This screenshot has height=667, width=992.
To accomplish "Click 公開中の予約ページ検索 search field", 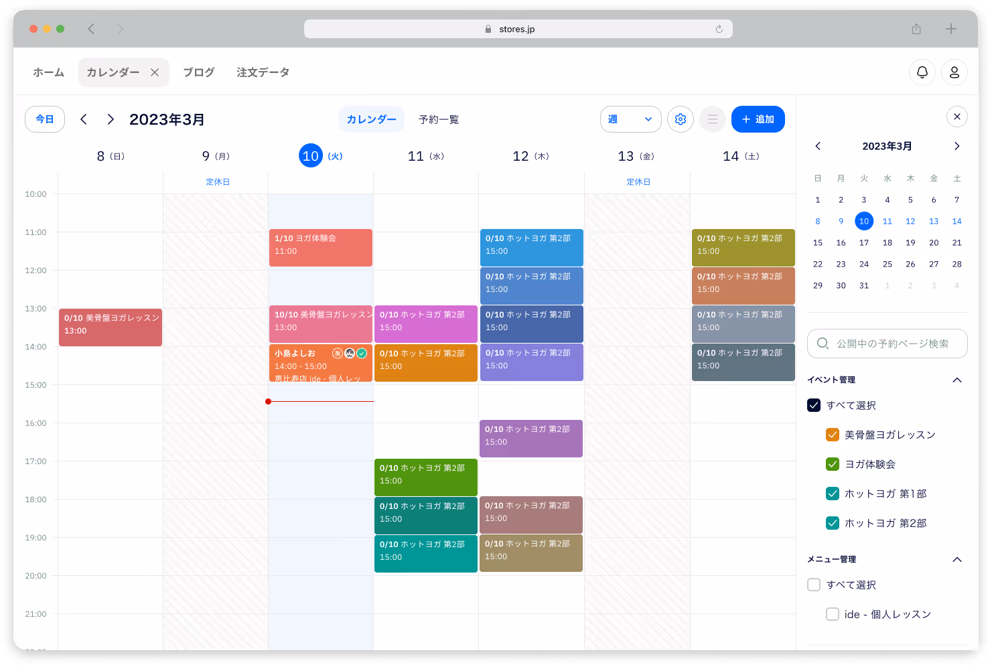I will click(x=888, y=344).
